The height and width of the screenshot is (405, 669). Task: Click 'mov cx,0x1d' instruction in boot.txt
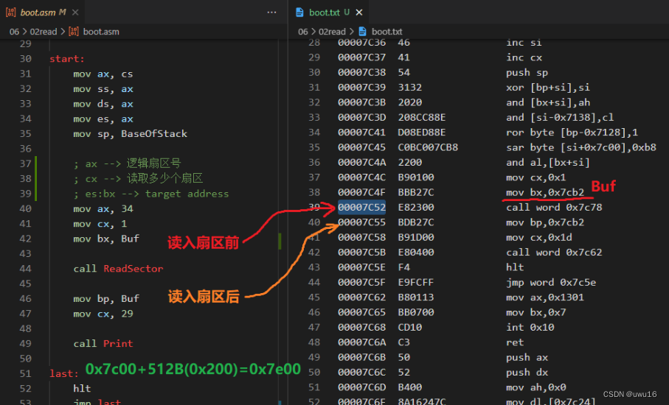[x=539, y=237]
